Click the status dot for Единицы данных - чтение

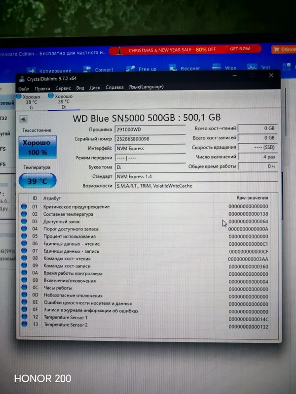point(24,243)
